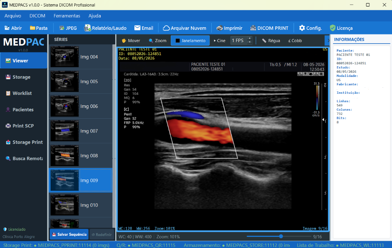The image size is (392, 248).
Task: Click the 9/16 image counter
Action: (317, 237)
